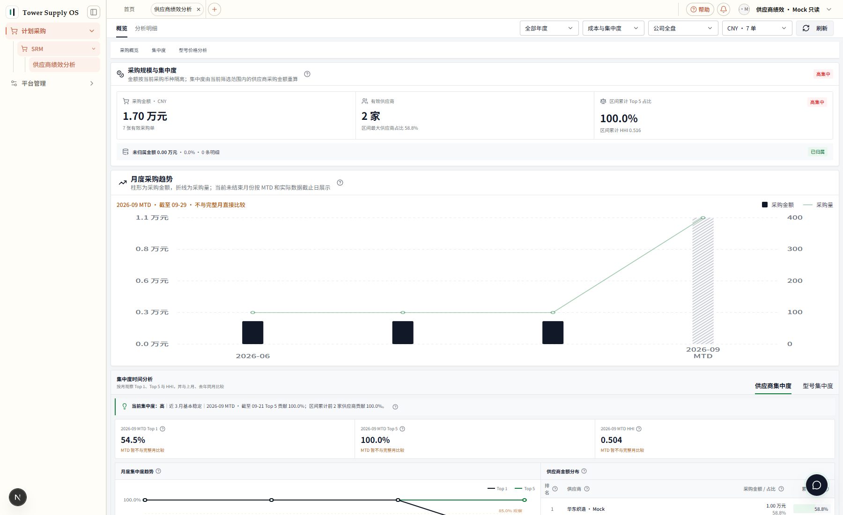Go to the 首页 tab

tap(129, 9)
